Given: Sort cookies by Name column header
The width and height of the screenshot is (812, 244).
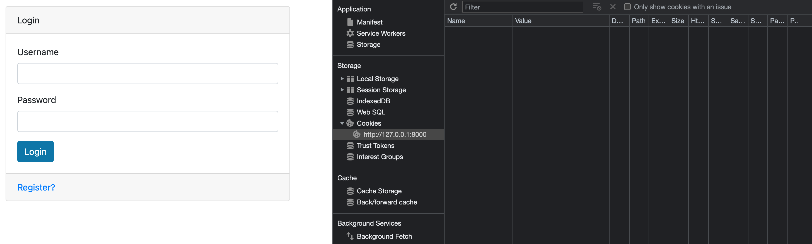Looking at the screenshot, I should (478, 21).
